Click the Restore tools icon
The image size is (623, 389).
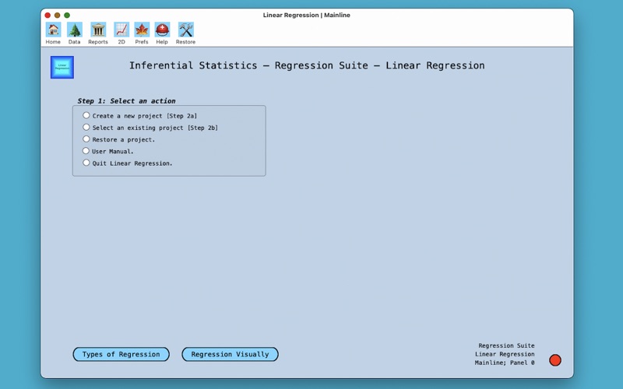[185, 30]
